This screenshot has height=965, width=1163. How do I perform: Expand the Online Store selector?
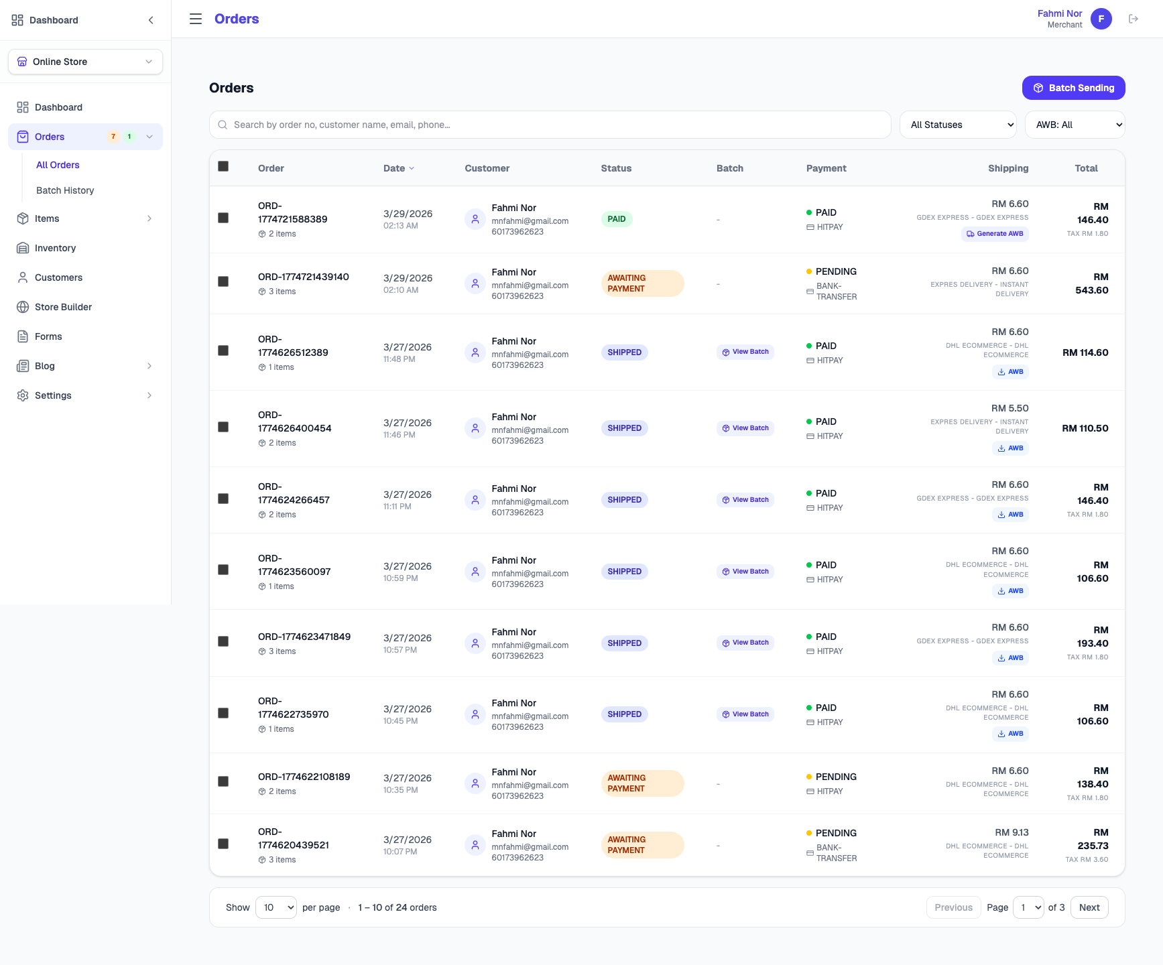(85, 62)
